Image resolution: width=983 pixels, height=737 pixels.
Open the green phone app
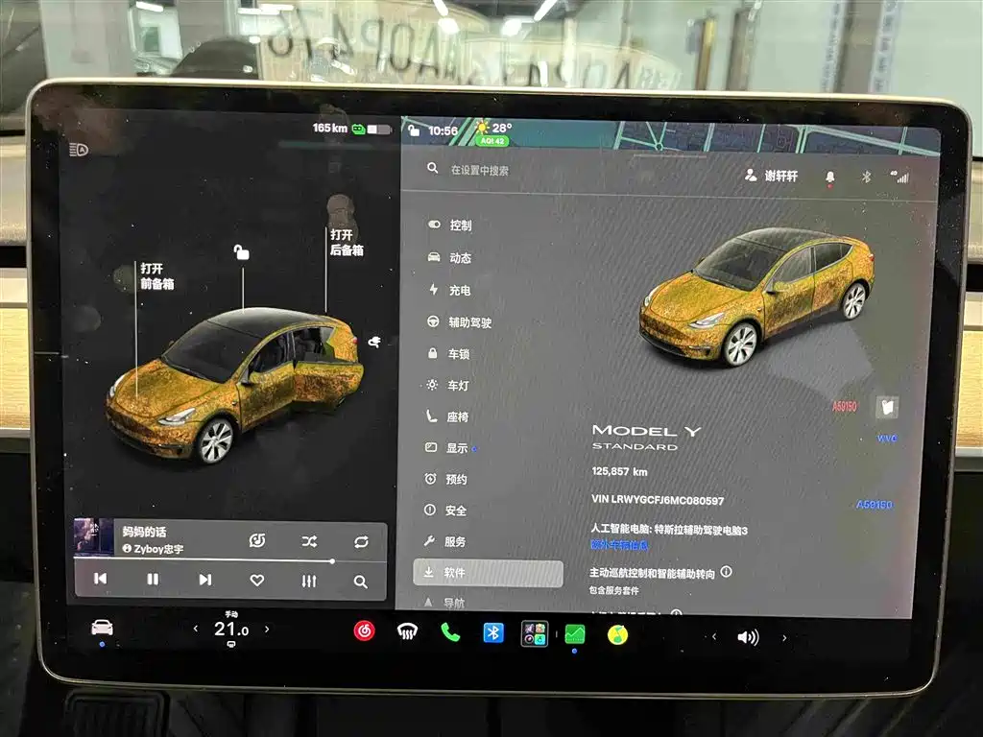pos(450,633)
